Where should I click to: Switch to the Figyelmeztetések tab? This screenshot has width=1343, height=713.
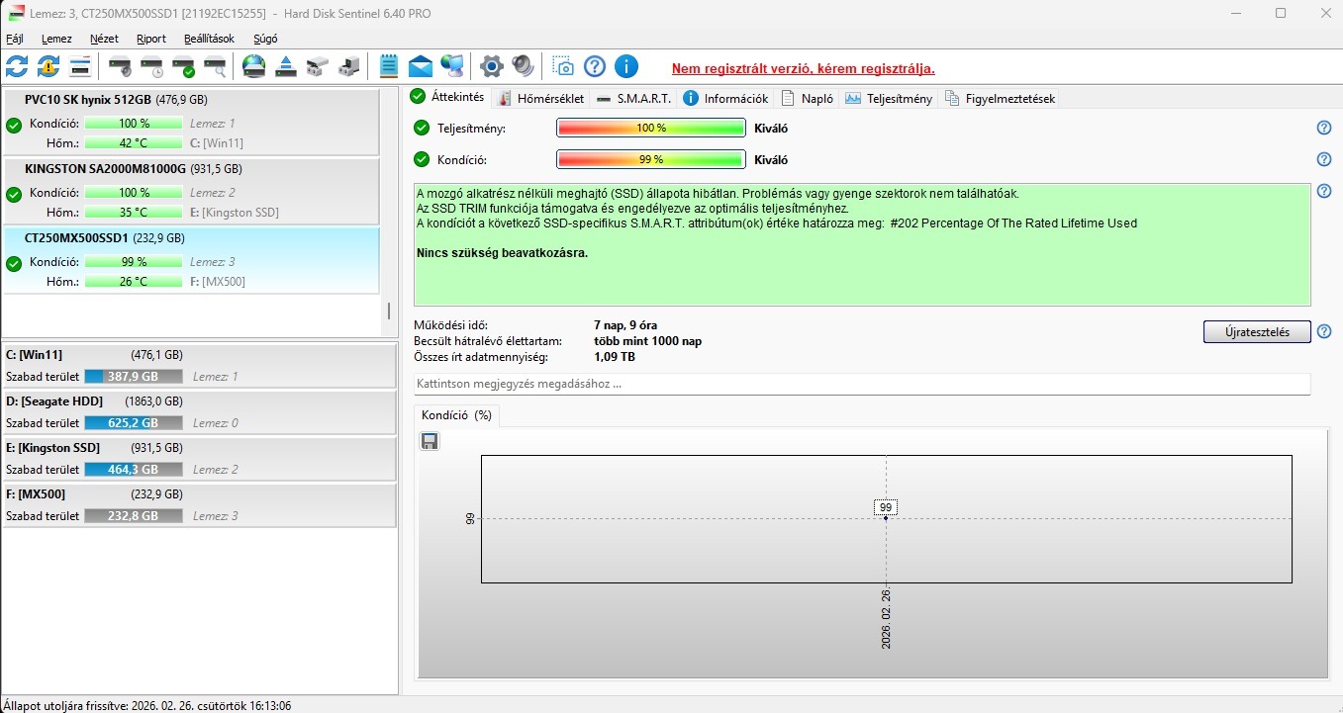click(1000, 98)
